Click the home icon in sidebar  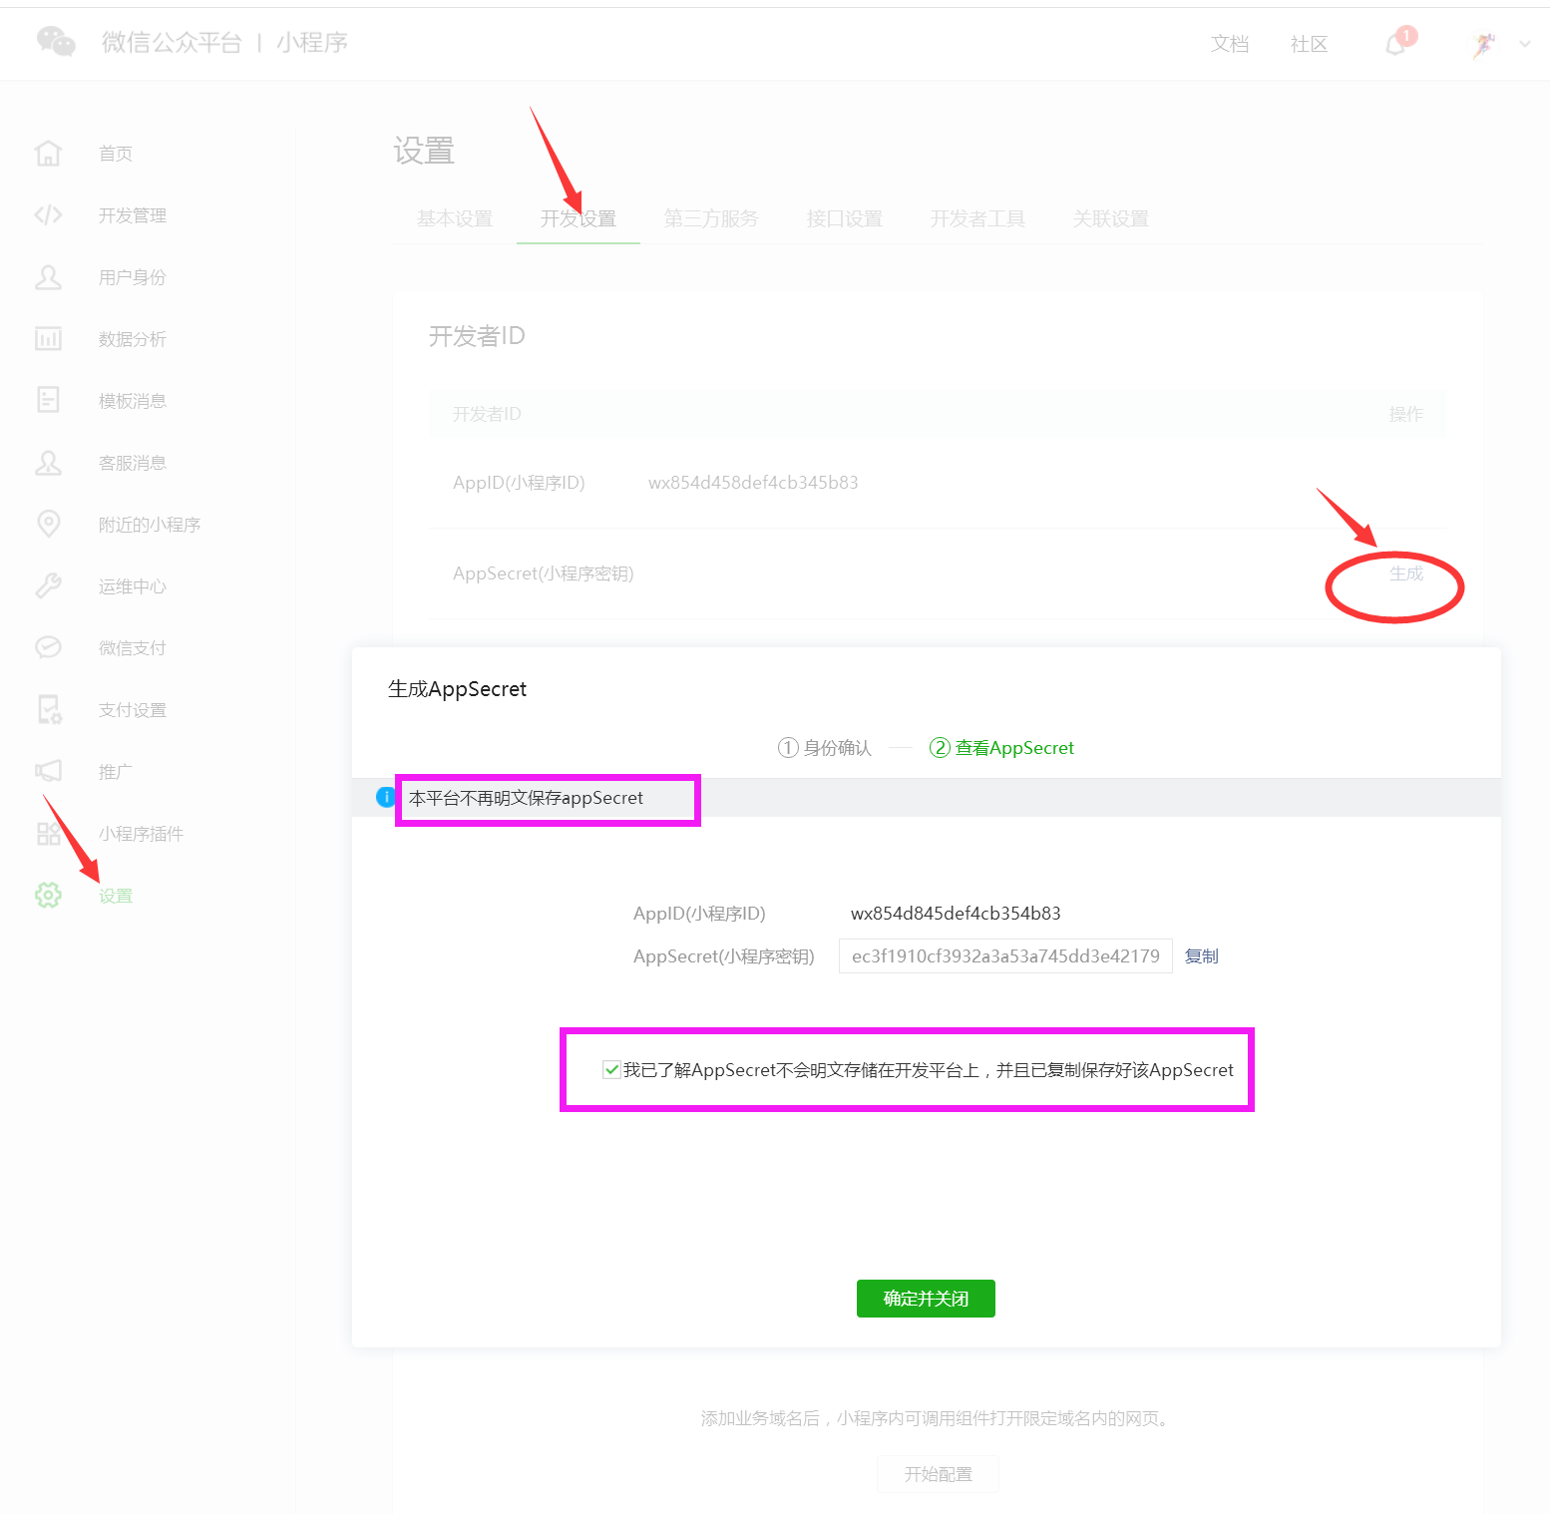point(48,154)
